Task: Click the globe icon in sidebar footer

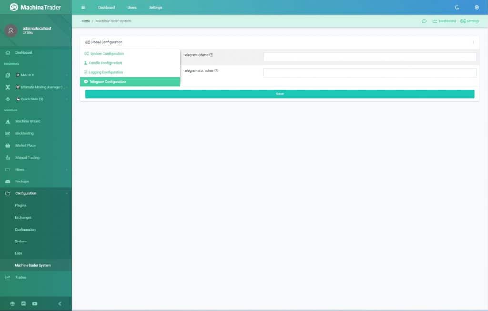Action: point(12,304)
